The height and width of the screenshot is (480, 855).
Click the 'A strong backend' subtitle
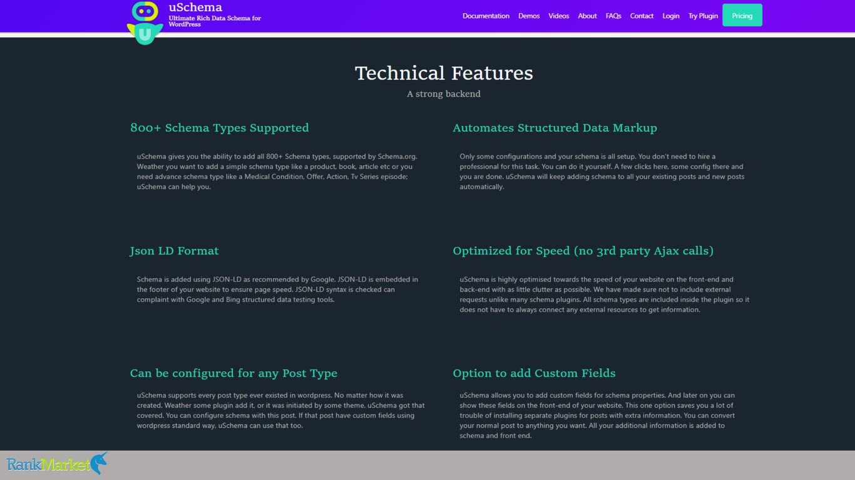(x=444, y=94)
